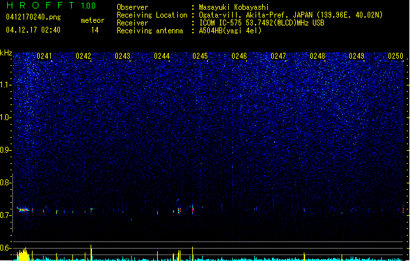Click the 0.6 kHz frequency label
Image resolution: width=410 pixels, height=261 pixels.
pos(6,248)
